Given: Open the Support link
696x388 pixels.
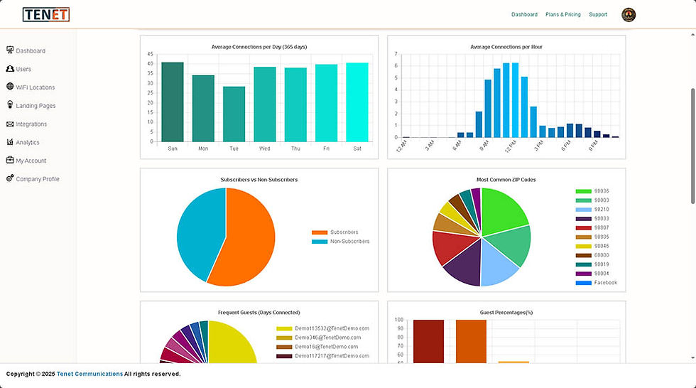Looking at the screenshot, I should coord(598,15).
